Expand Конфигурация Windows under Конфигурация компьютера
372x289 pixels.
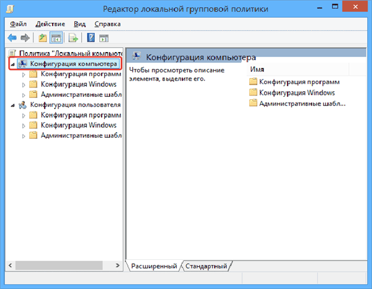pyautogui.click(x=24, y=85)
